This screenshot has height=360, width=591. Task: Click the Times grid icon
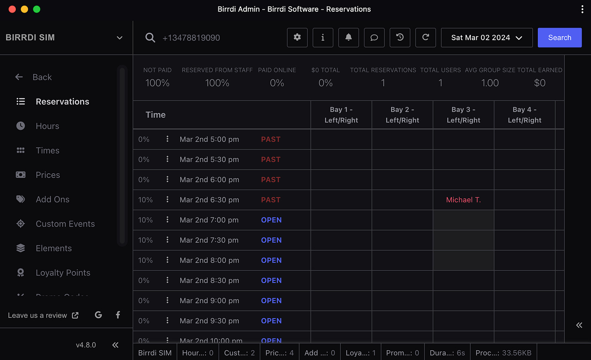pos(21,150)
